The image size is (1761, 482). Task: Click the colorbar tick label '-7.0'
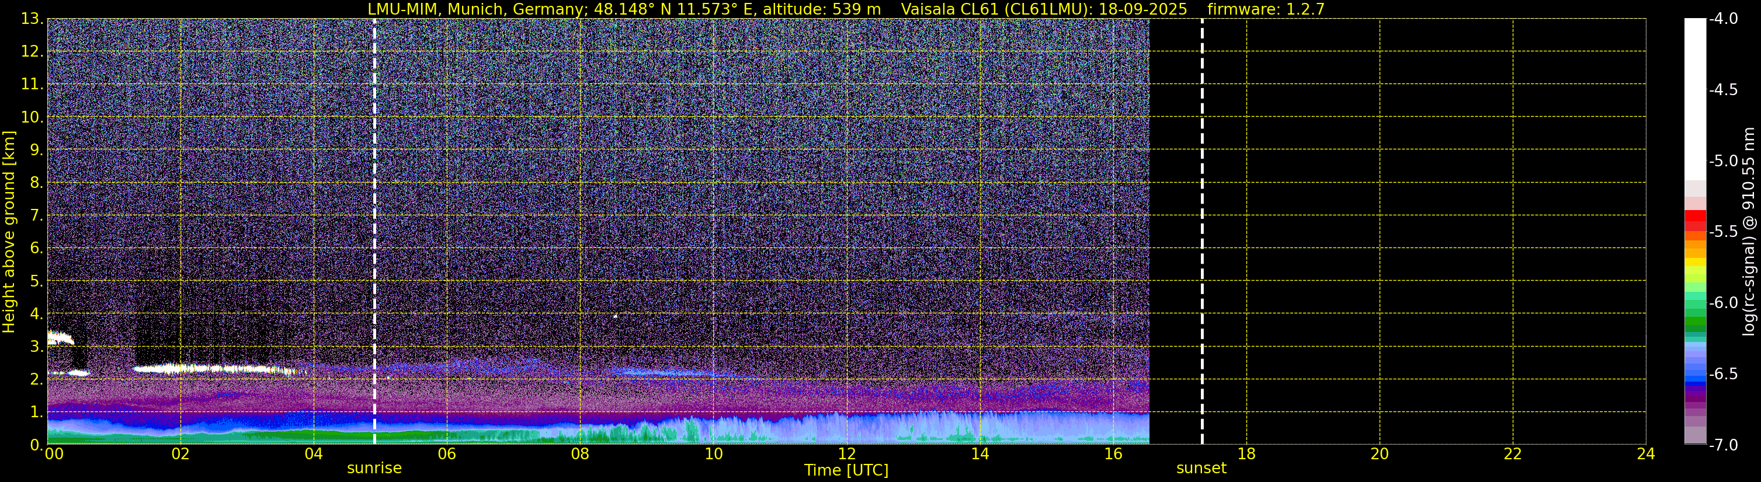point(1724,445)
